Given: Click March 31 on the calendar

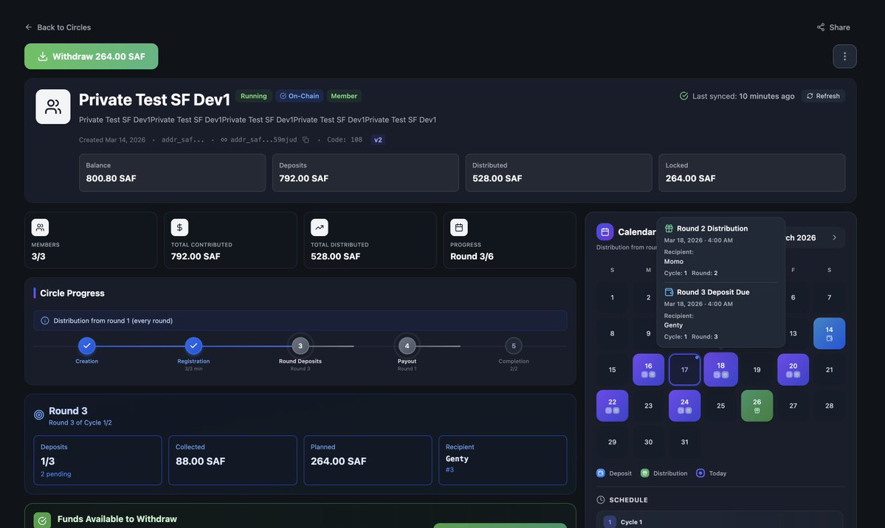Looking at the screenshot, I should click(685, 442).
